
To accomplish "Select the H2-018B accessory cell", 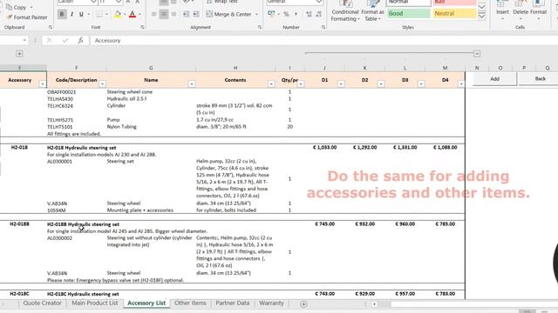I will (19, 224).
